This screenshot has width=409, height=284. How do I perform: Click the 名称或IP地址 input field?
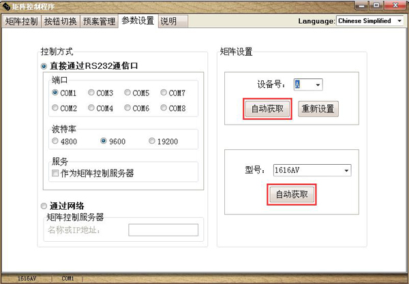164,230
